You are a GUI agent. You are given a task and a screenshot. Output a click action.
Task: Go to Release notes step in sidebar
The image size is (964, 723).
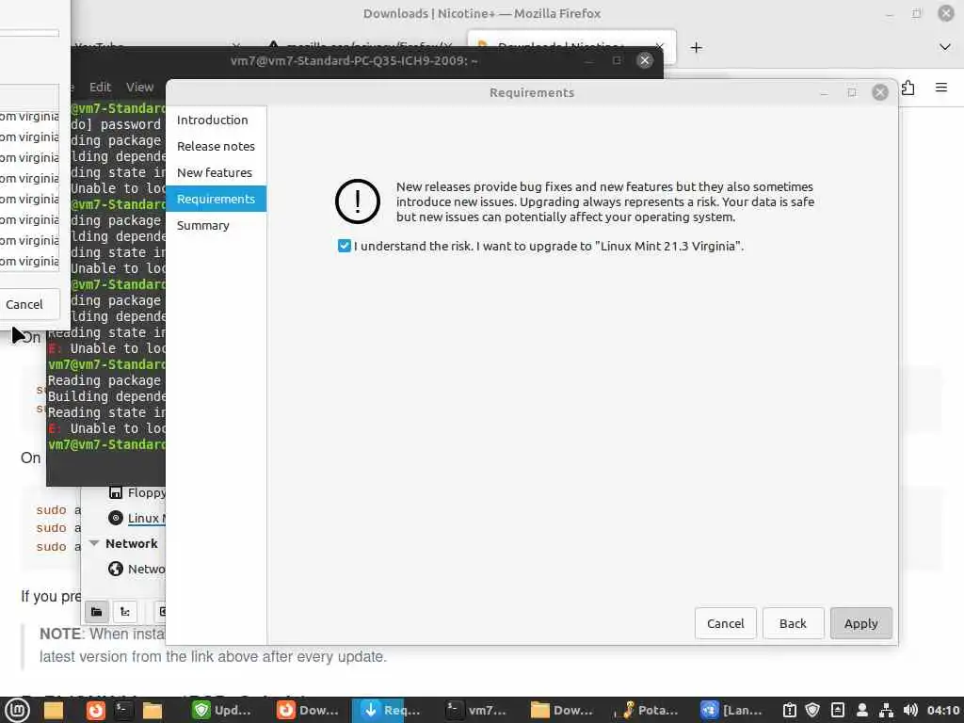216,146
